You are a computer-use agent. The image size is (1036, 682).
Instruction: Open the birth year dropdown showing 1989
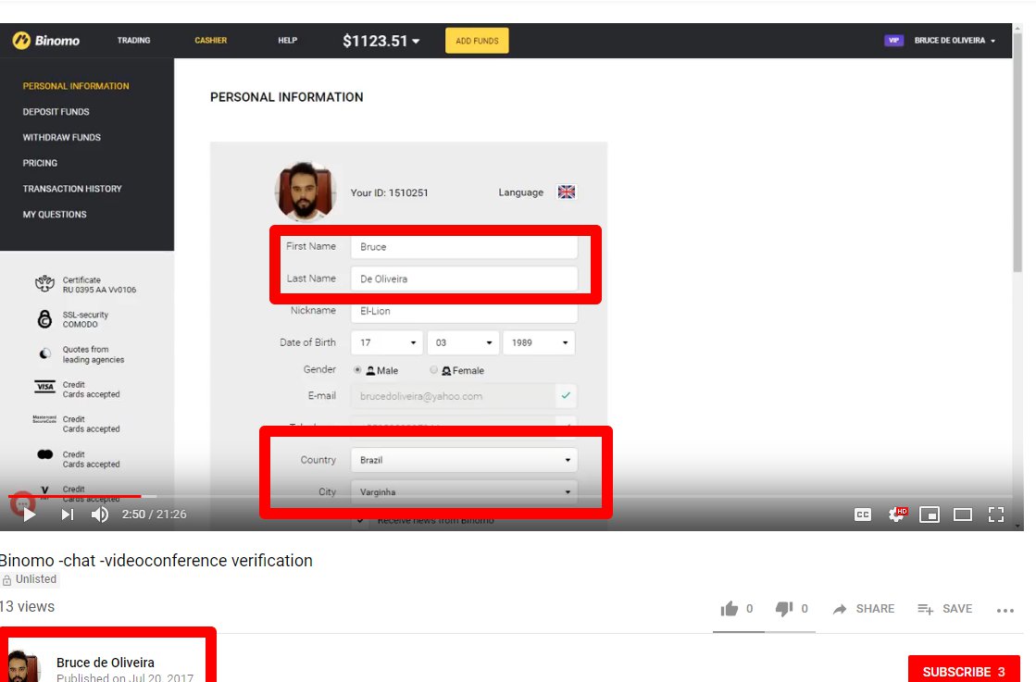[x=539, y=342]
